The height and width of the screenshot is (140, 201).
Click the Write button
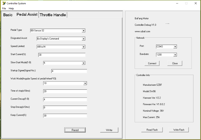[x=109, y=130]
